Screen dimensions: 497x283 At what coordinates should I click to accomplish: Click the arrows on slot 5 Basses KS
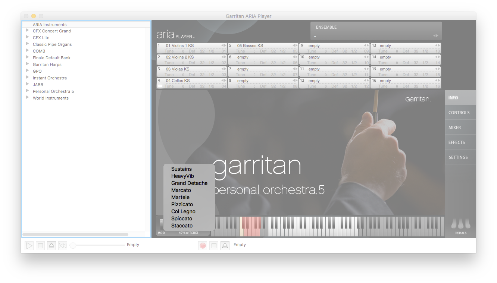point(295,45)
